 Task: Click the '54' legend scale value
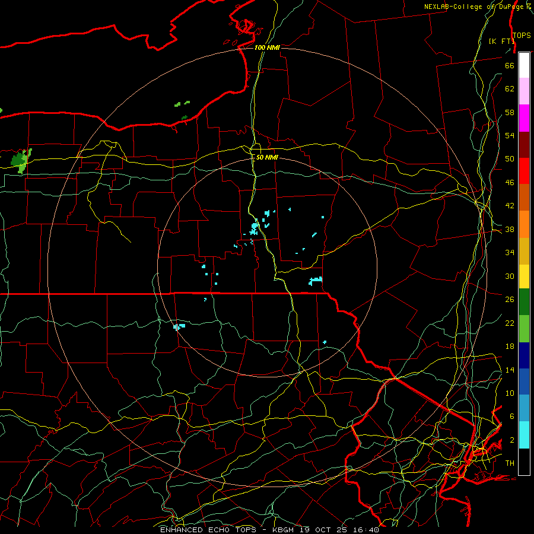coord(510,135)
